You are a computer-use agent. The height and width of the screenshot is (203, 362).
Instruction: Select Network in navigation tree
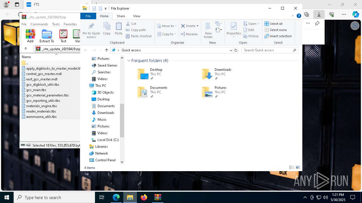click(x=98, y=153)
